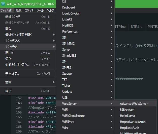Expand the SPI examples submenu
The image size is (158, 134).
[85, 62]
